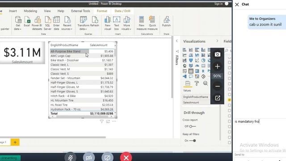Switch to the Data / Drill tab
The height and width of the screenshot is (161, 286).
(122, 11)
